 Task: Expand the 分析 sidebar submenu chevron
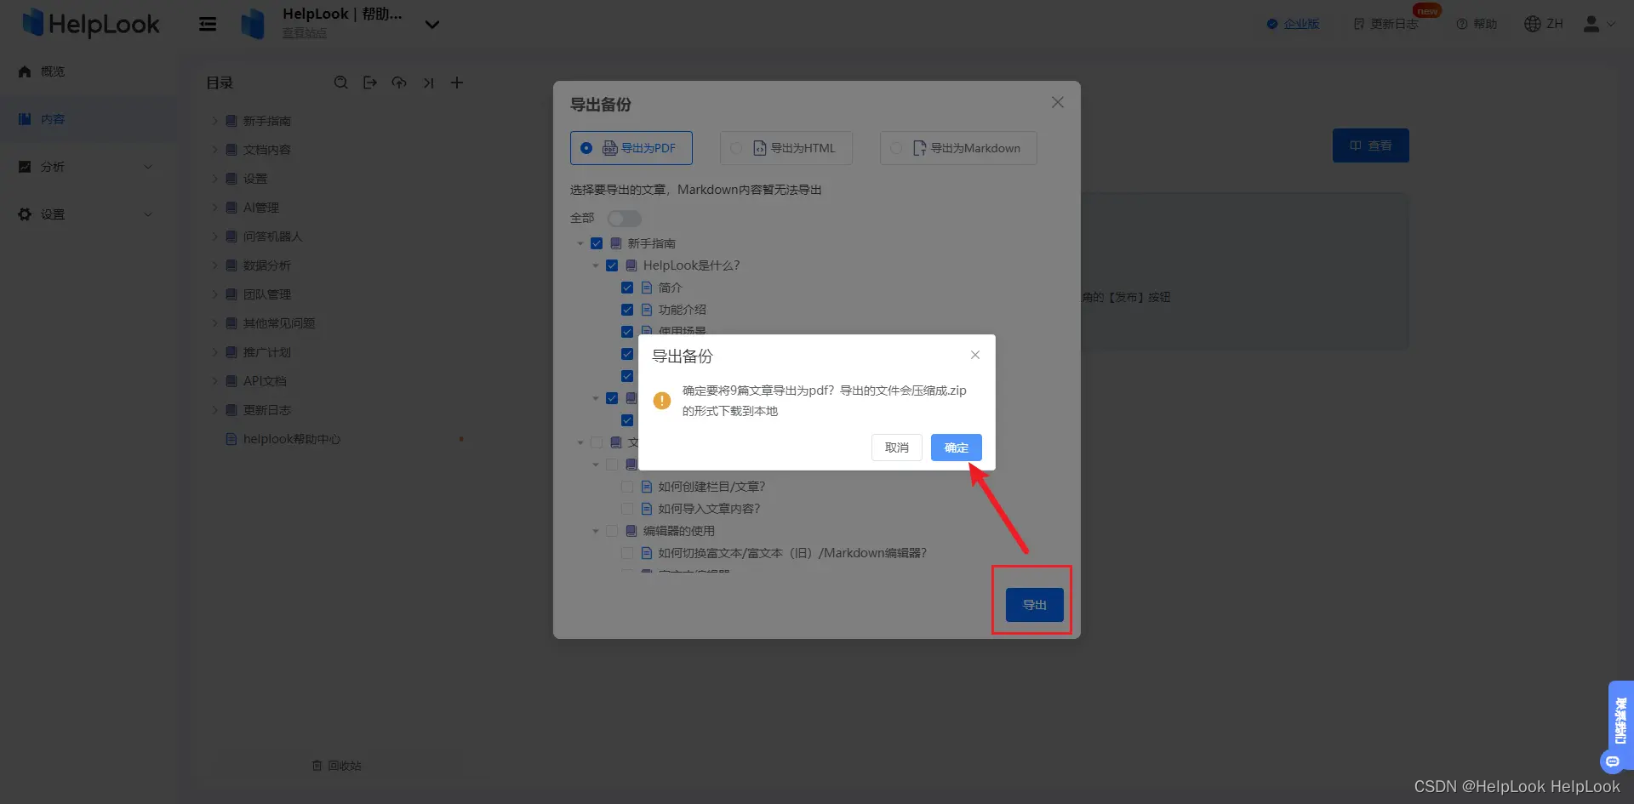[x=148, y=167]
